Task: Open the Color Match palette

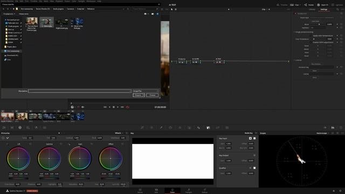Action: click(12, 128)
